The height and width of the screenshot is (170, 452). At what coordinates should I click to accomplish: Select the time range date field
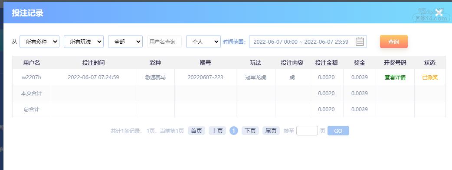tap(308, 42)
